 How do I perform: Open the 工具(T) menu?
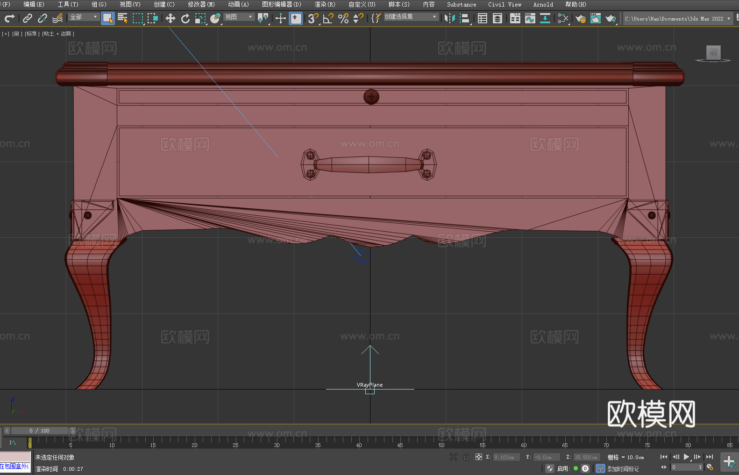tap(68, 4)
